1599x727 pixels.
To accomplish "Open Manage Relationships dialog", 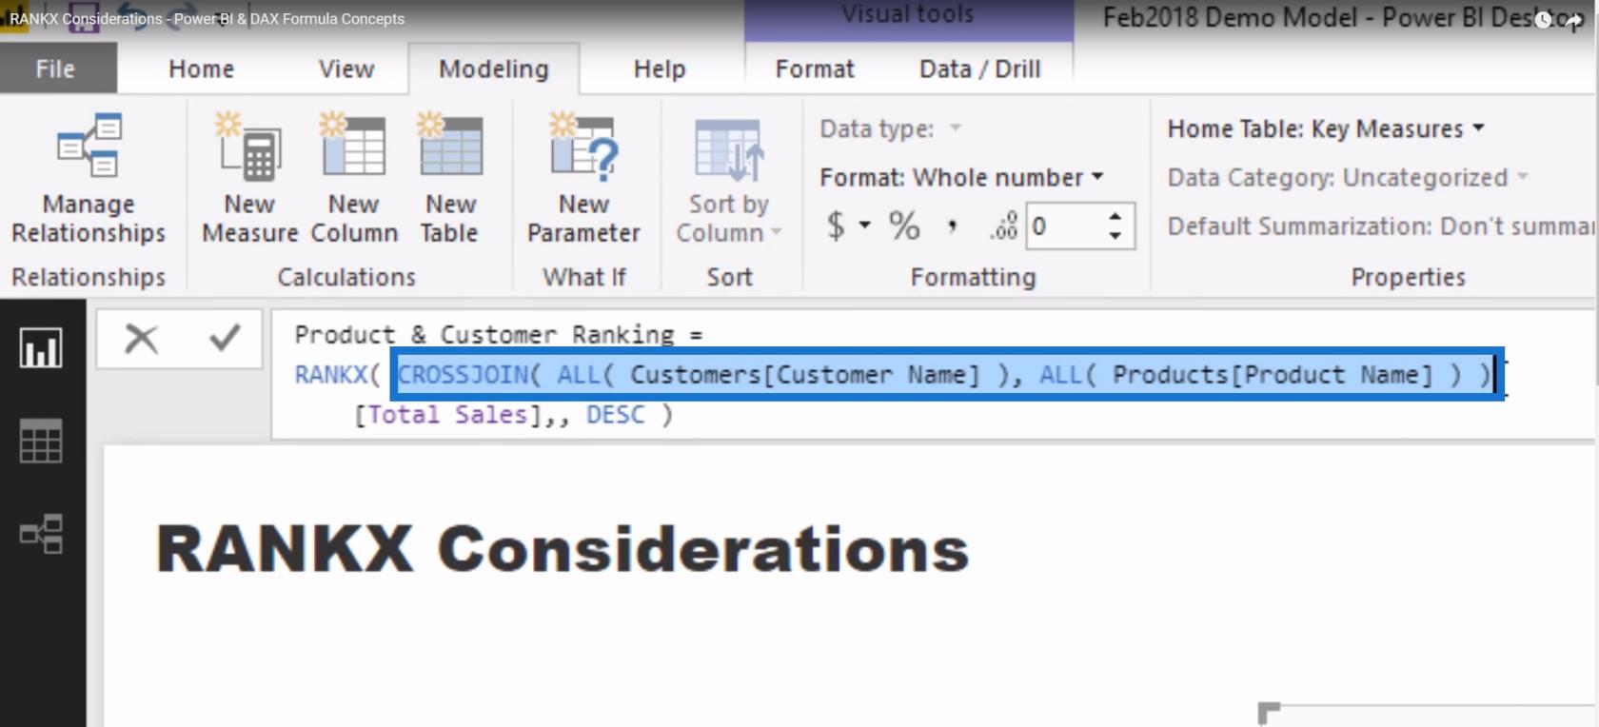I will (x=89, y=178).
